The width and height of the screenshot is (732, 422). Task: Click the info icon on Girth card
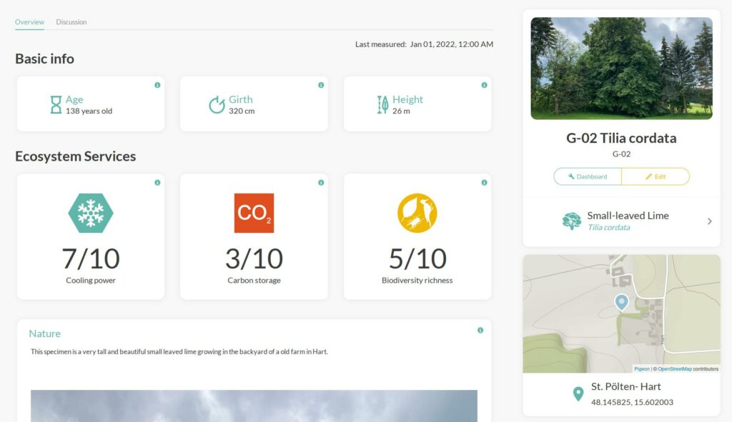[x=321, y=86]
